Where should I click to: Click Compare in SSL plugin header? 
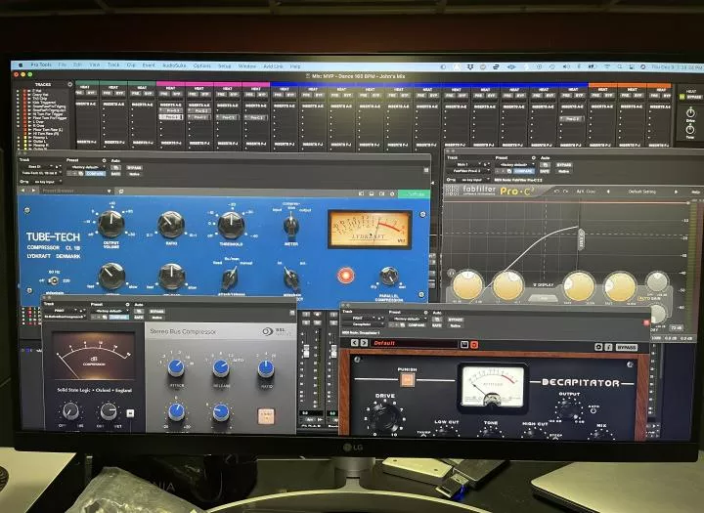point(118,317)
